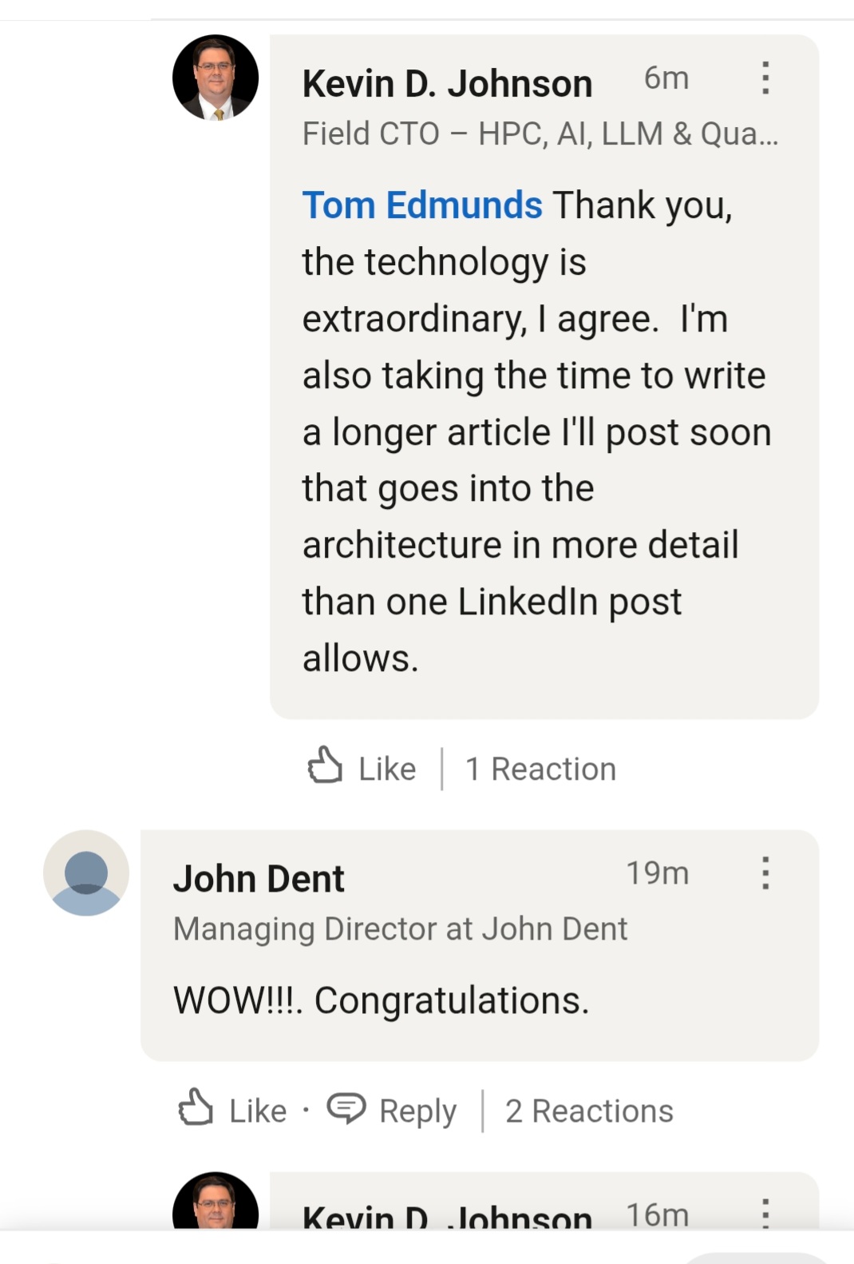Viewport: 854px width, 1264px height.
Task: Select John Dent's name
Action: (259, 877)
